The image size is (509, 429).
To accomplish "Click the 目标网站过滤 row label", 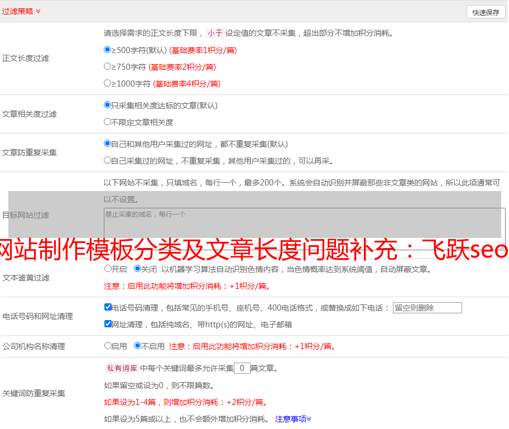I will [25, 215].
